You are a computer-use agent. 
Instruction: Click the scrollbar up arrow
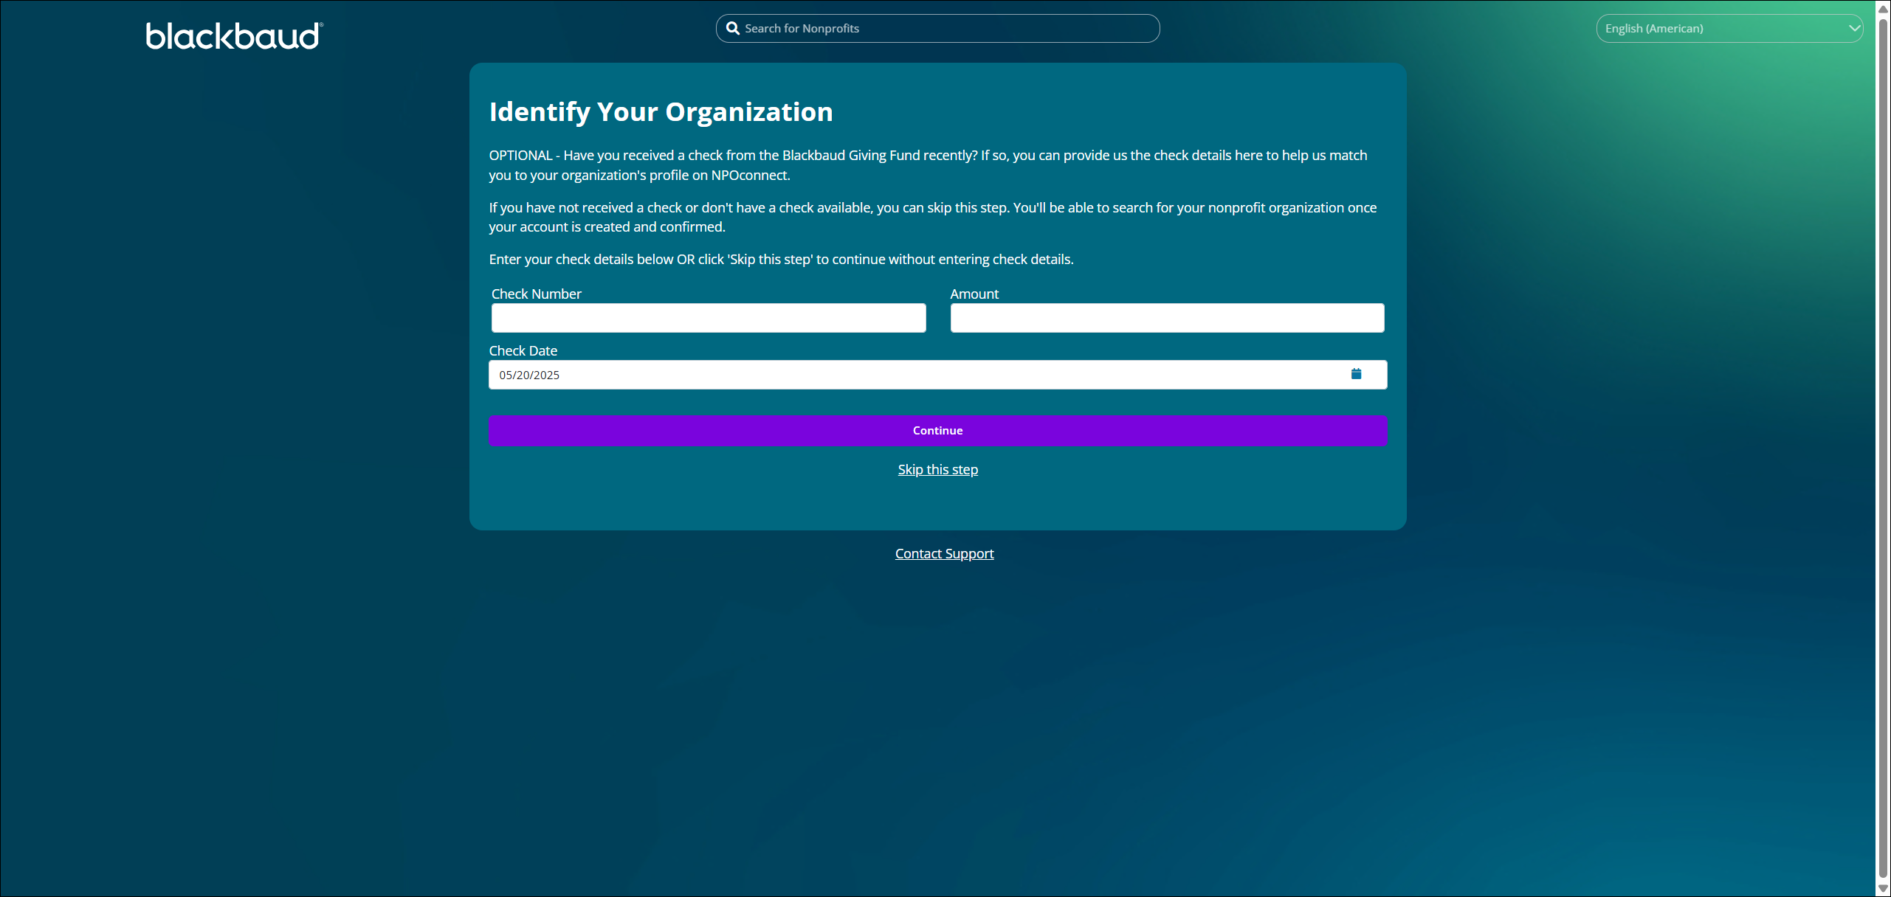(x=1883, y=9)
